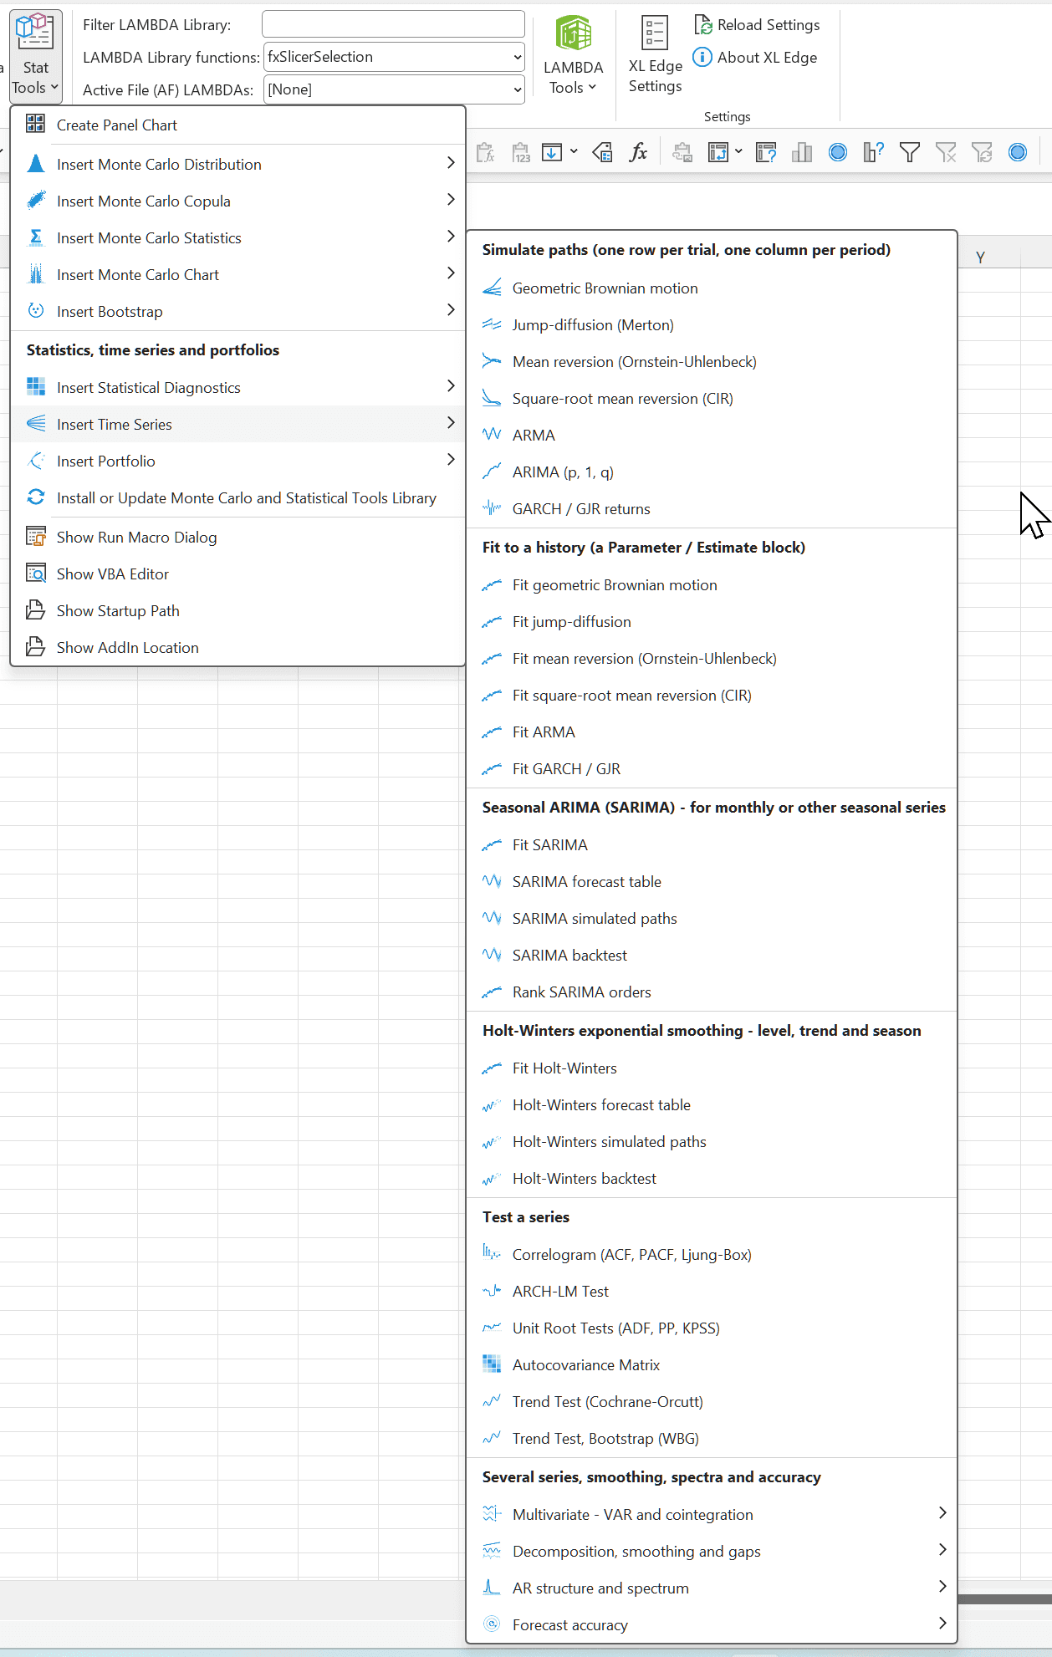
Task: Click the Insert Monte Carlo Copula icon
Action: tap(36, 201)
